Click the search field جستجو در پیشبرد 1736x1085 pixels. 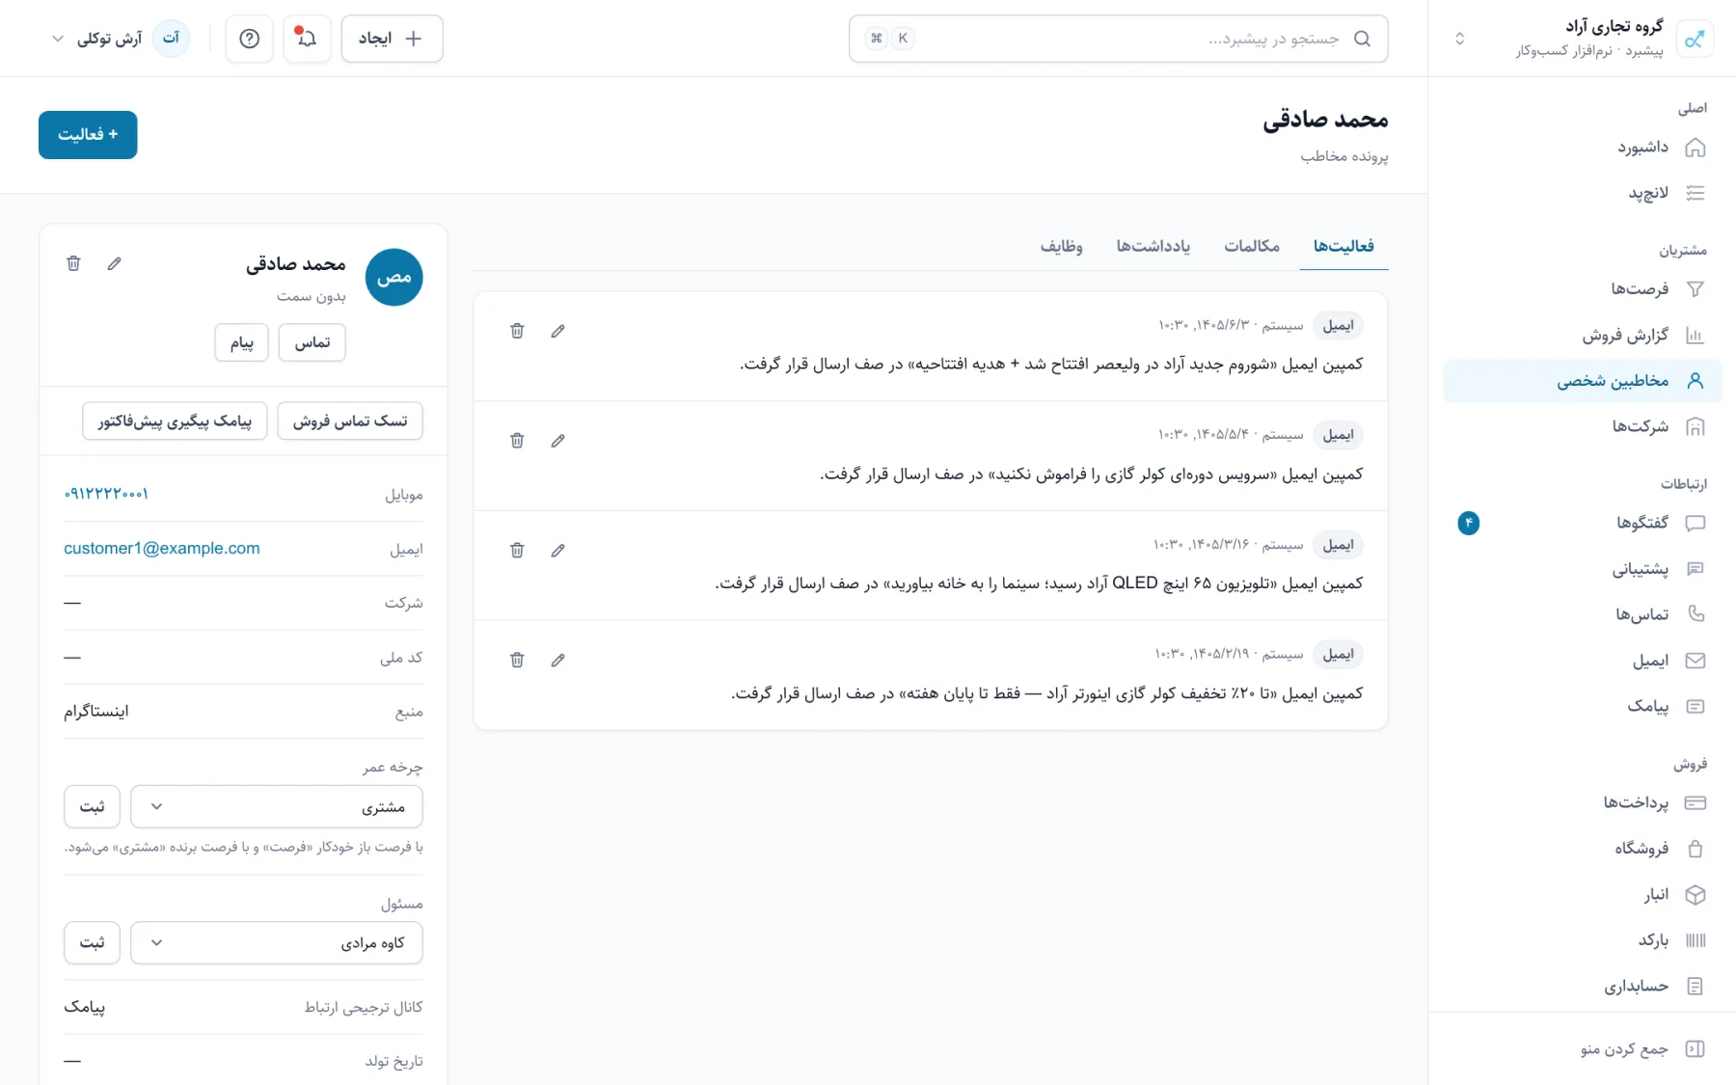coord(1118,39)
